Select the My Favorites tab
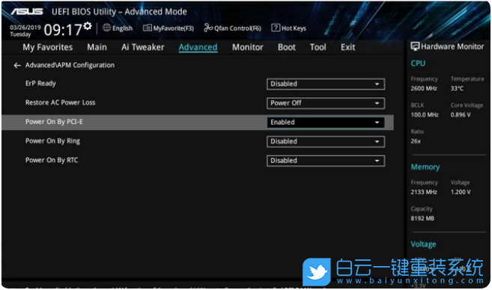The height and width of the screenshot is (290, 492). [x=48, y=47]
